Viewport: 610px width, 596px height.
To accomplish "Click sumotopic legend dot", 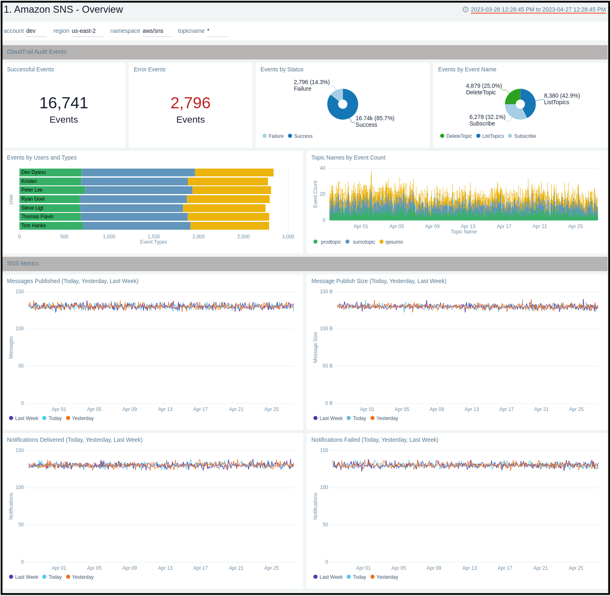I will (x=347, y=242).
